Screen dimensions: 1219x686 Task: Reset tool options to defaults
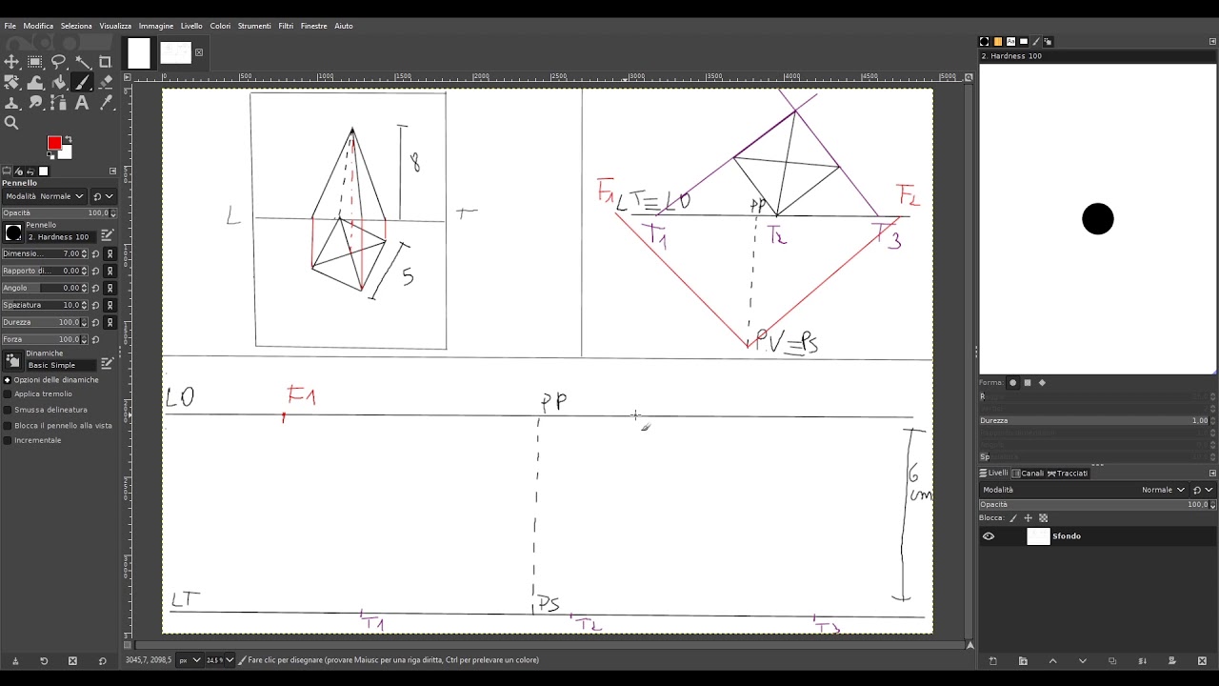(x=103, y=661)
